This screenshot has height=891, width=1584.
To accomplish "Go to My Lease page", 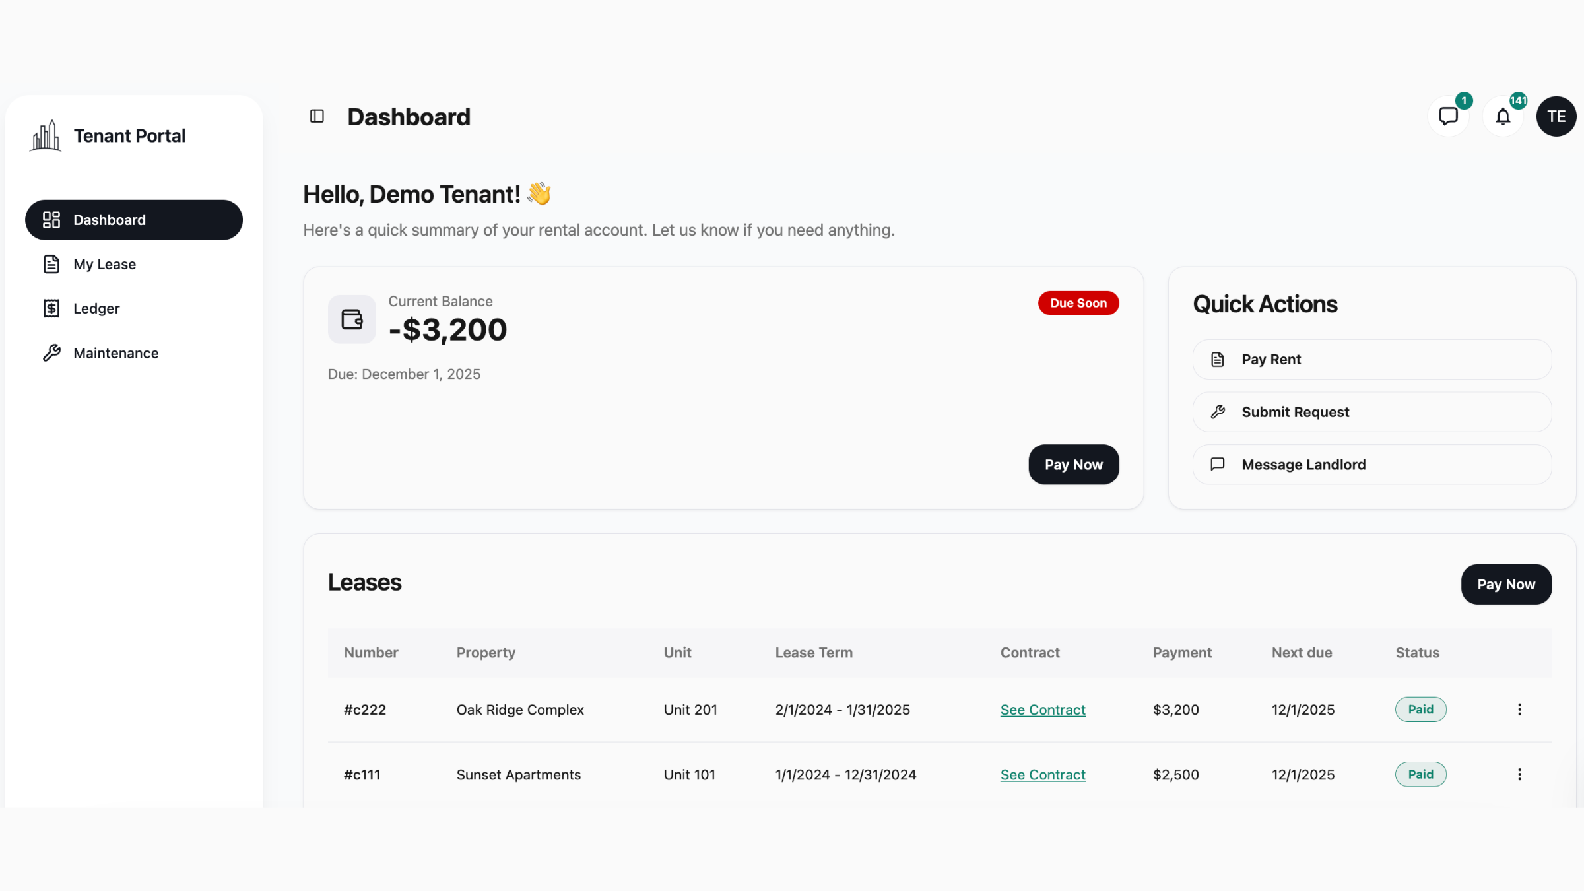I will (104, 265).
